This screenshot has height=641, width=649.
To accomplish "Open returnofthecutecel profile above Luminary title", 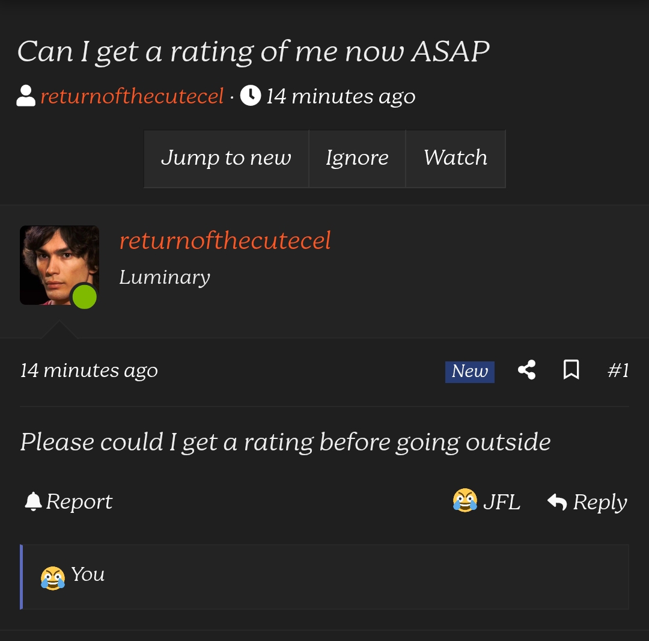I will pyautogui.click(x=225, y=241).
